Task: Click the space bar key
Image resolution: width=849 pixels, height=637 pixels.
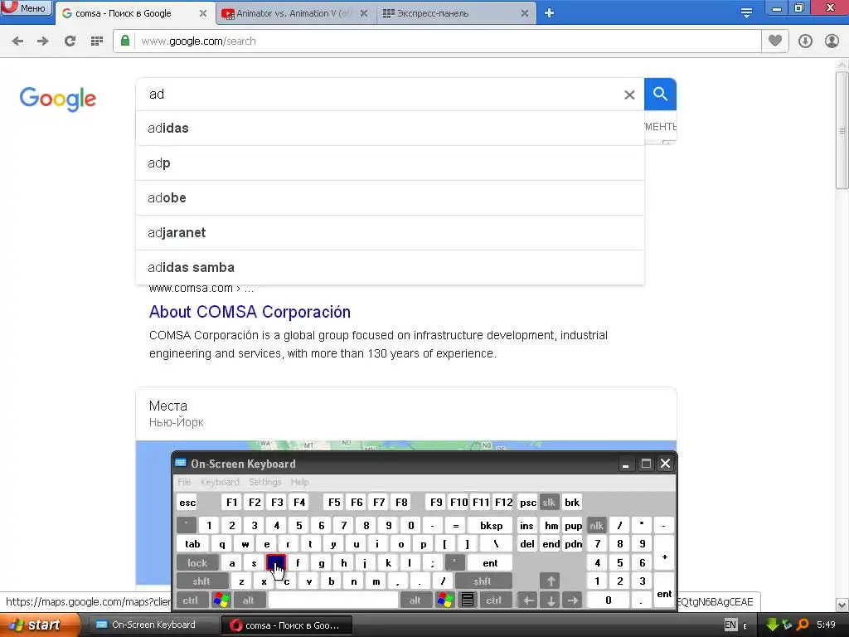Action: 333,601
